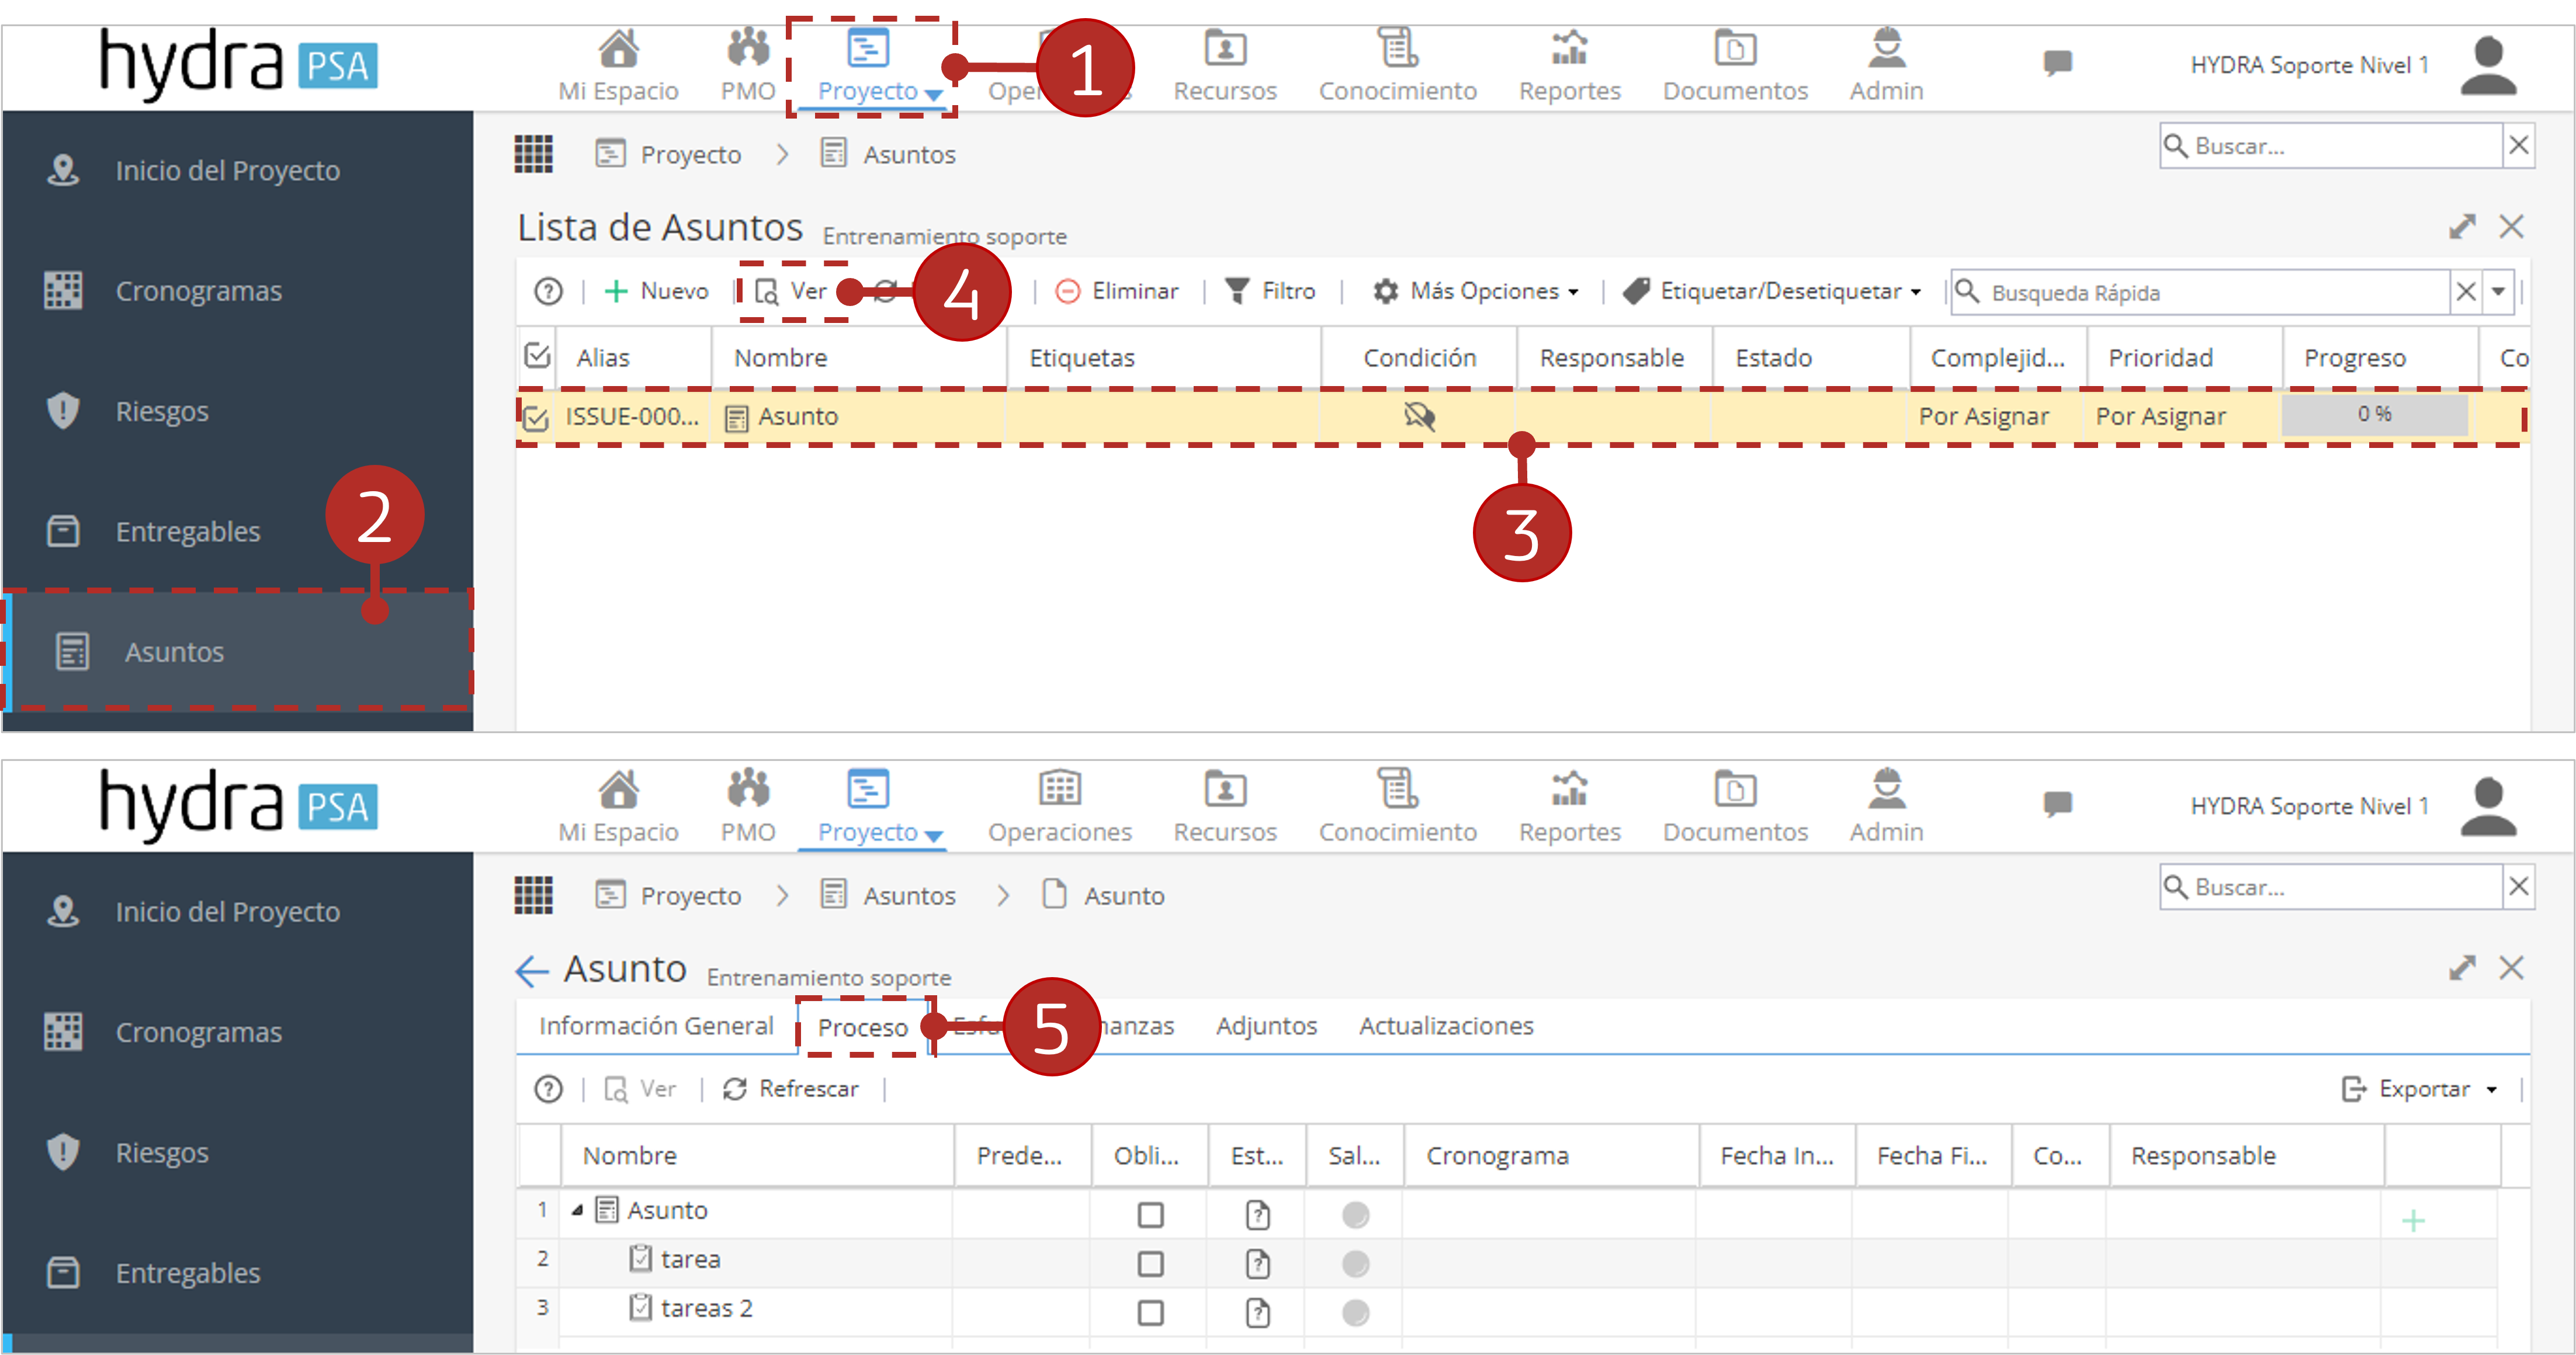Check the Obli checkbox for the tarea row
This screenshot has height=1355, width=2576.
[1151, 1264]
